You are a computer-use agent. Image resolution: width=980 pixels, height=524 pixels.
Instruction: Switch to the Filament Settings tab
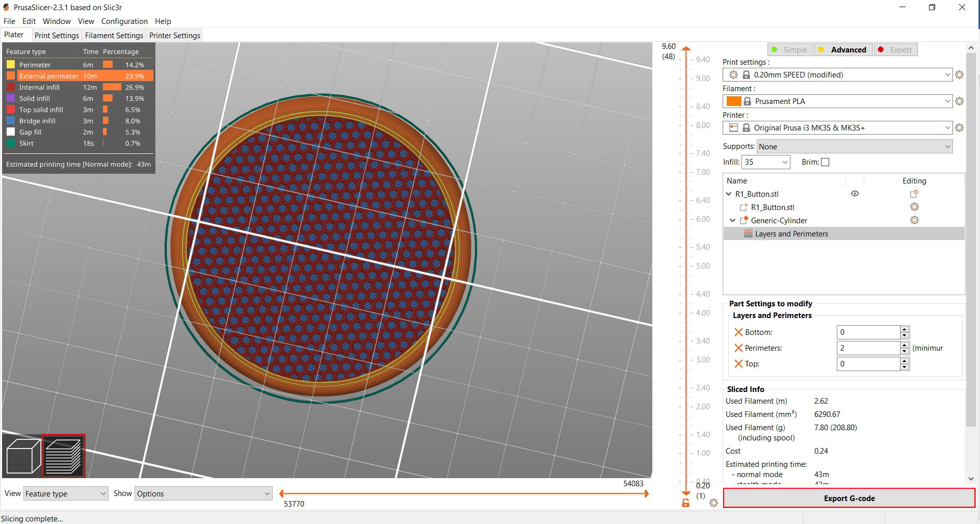click(114, 36)
